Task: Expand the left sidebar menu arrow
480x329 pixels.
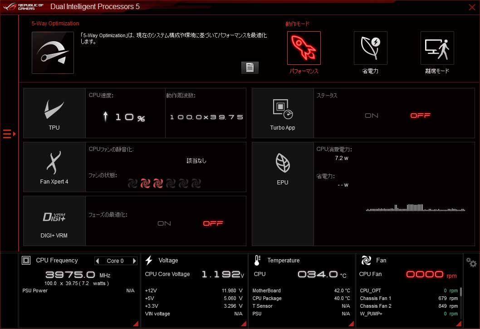Action: [9, 134]
